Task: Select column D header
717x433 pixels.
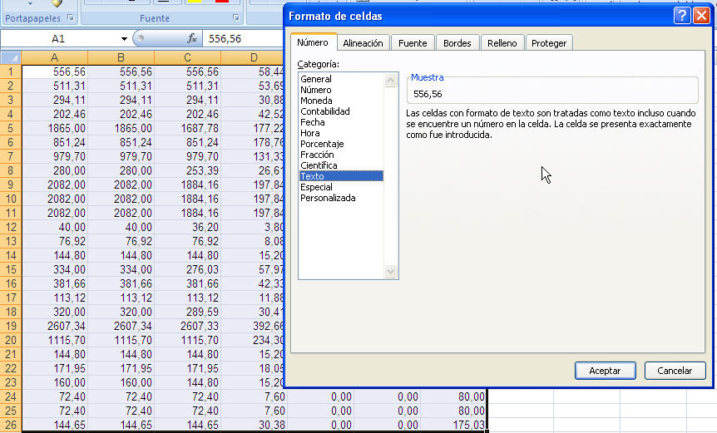Action: tap(252, 57)
